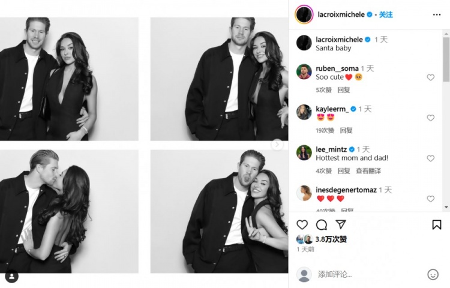Translate lee_mintz's comment with 查看翻译
Screen dimensions: 450x288
368,171
